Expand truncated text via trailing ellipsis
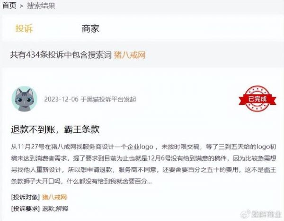Screen dimensions: 284x221 (150, 182)
